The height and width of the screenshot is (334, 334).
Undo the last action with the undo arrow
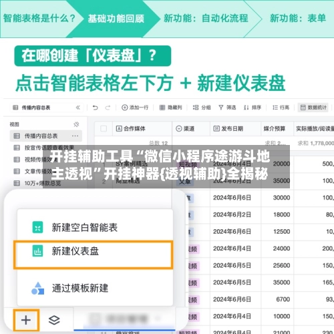coord(96,108)
